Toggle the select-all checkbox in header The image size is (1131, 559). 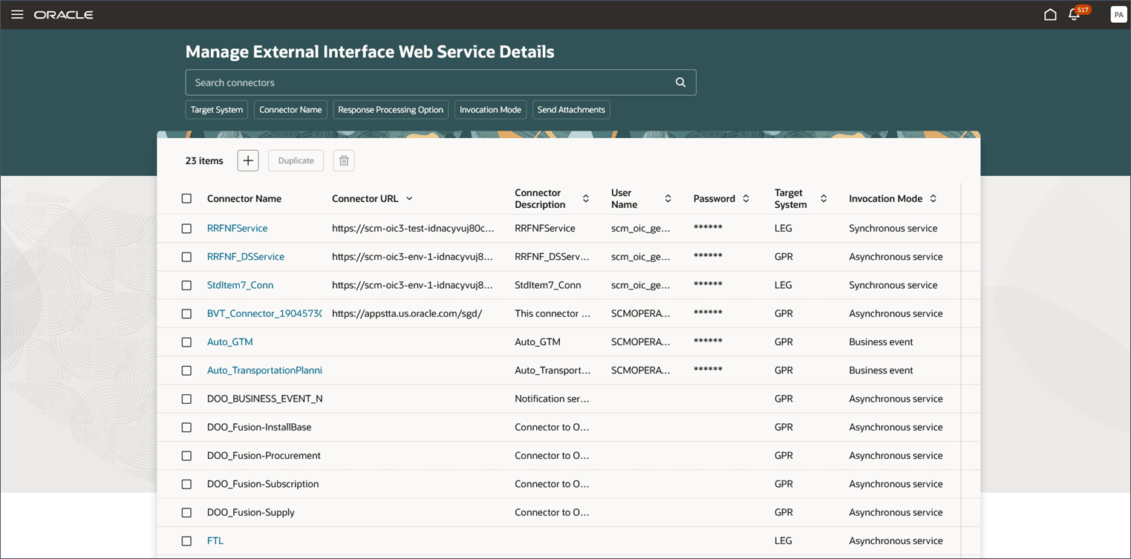point(186,198)
